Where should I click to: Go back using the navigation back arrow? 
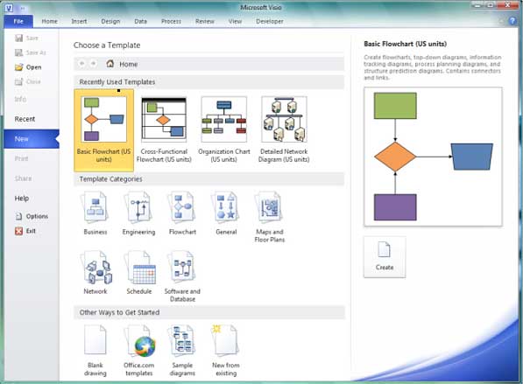pyautogui.click(x=81, y=63)
